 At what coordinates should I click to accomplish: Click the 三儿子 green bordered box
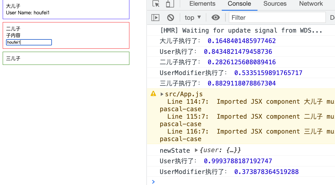66,58
